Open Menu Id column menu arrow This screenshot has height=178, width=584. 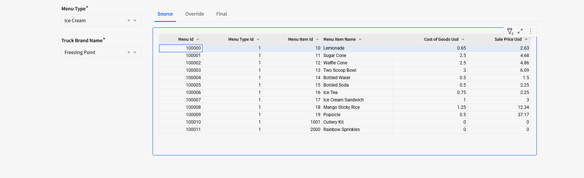pyautogui.click(x=198, y=40)
